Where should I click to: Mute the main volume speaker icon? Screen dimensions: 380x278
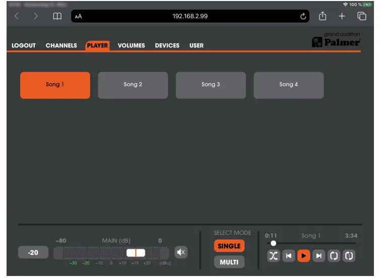point(181,252)
